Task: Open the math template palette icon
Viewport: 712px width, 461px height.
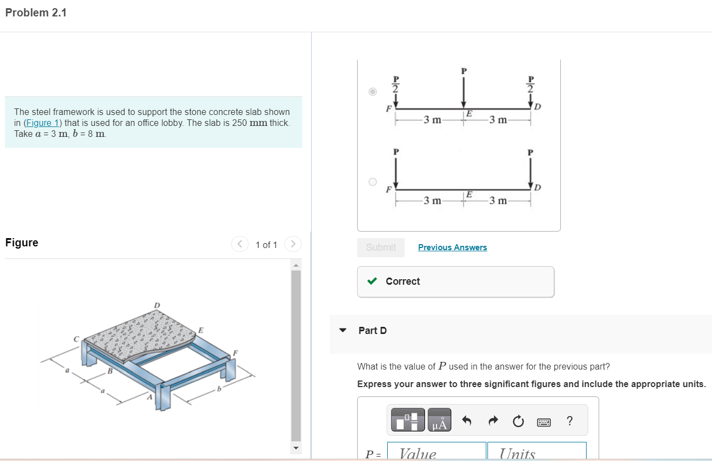Action: click(x=406, y=419)
